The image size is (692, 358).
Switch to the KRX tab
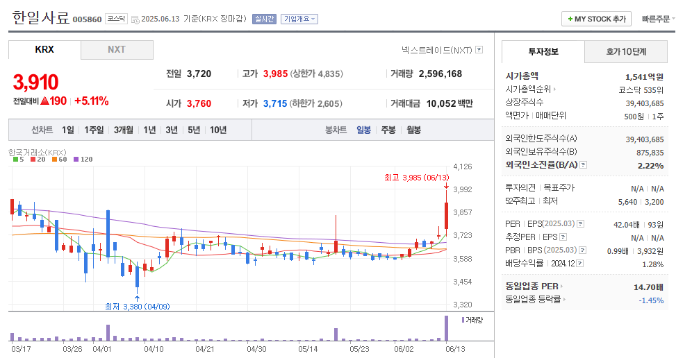44,50
